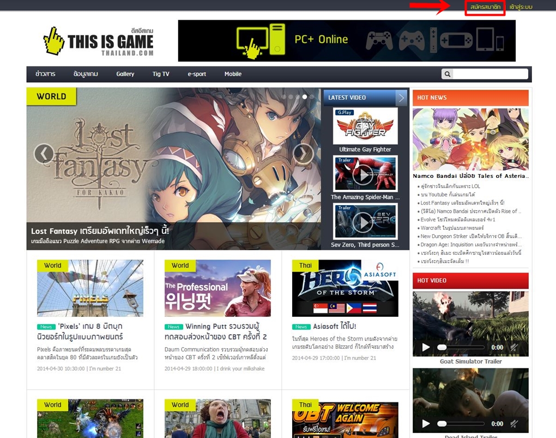The width and height of the screenshot is (556, 438).
Task: Click the News badge beside 'Pixels'
Action: click(46, 327)
